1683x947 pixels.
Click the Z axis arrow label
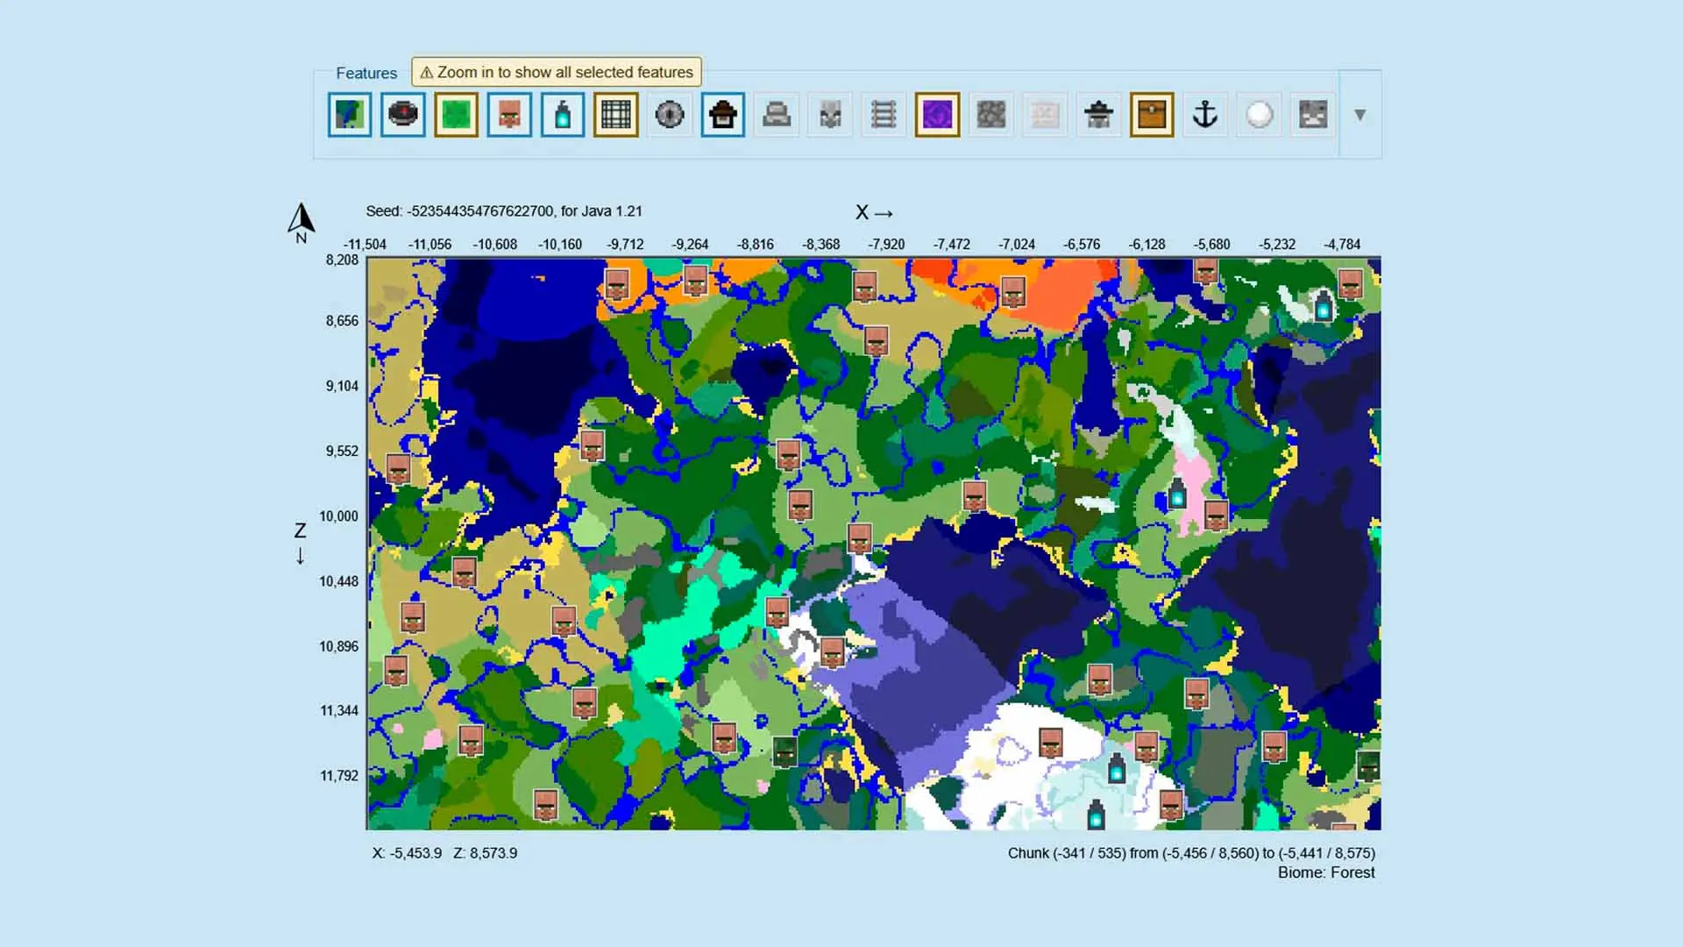[x=300, y=544]
